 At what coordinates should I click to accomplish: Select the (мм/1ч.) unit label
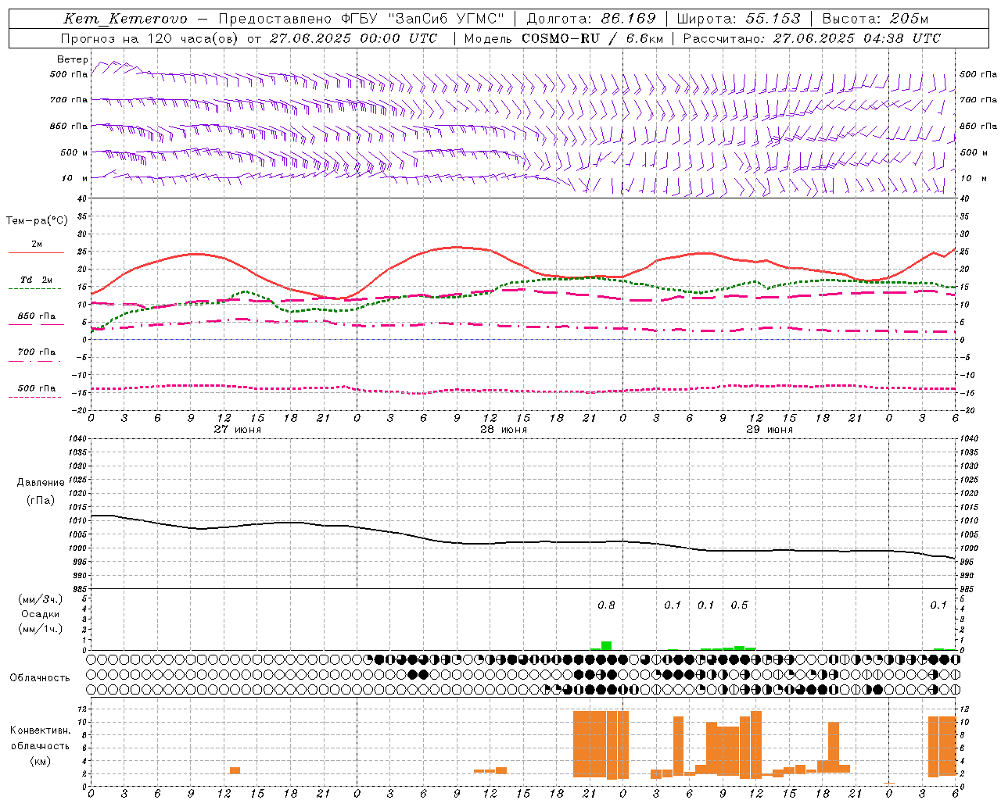click(x=41, y=629)
